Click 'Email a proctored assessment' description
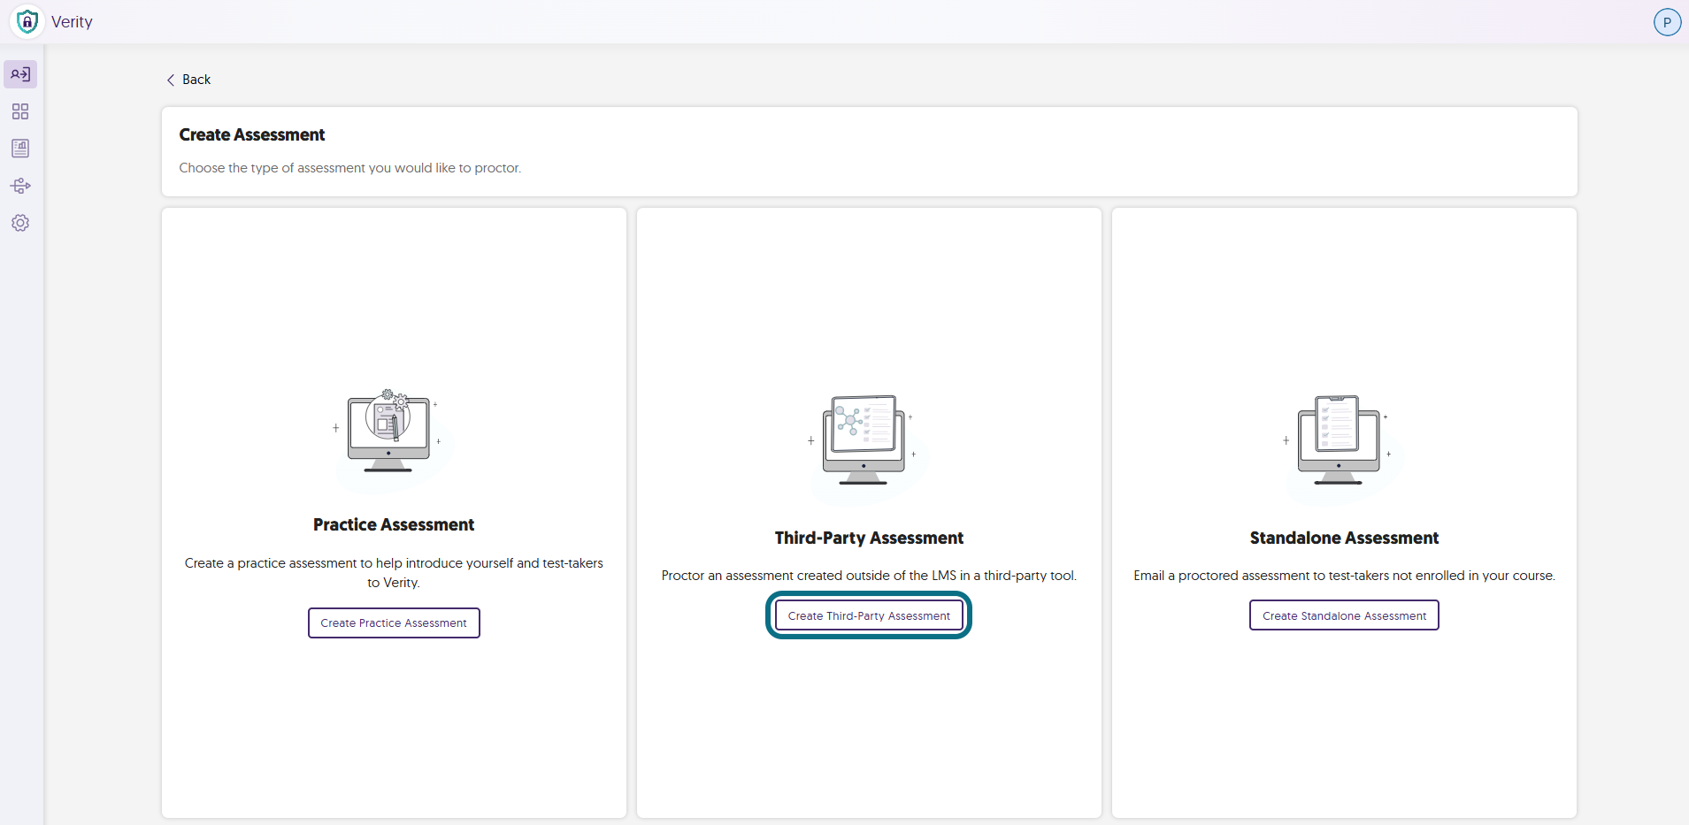 (1344, 576)
